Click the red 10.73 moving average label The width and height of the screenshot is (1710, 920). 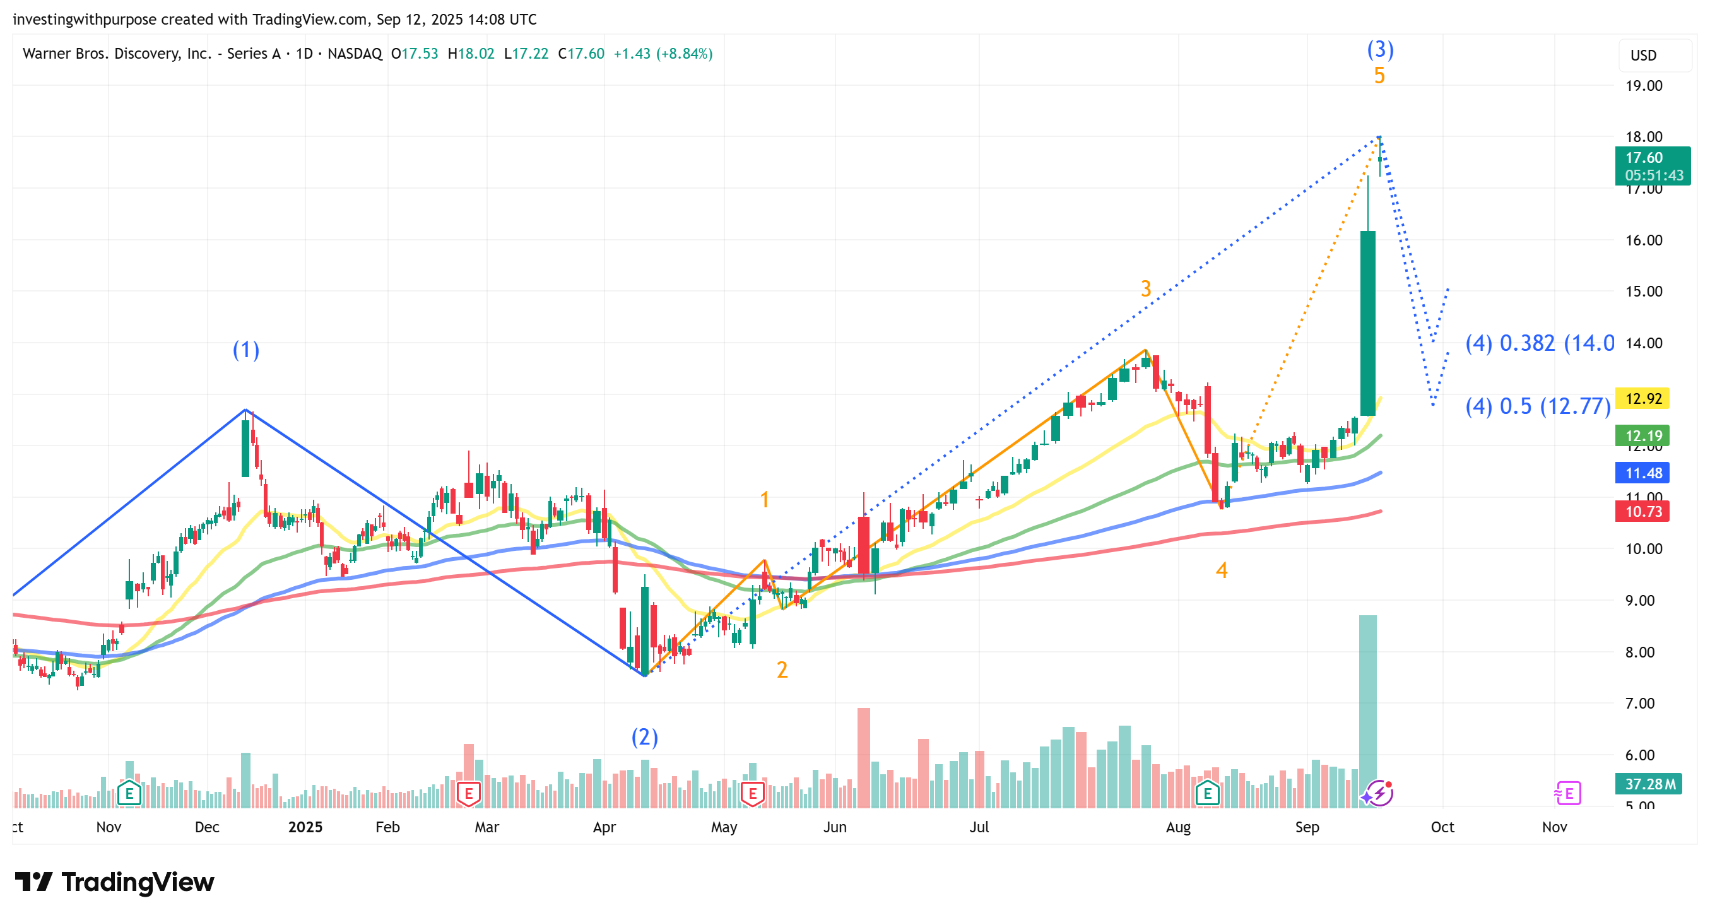point(1643,511)
